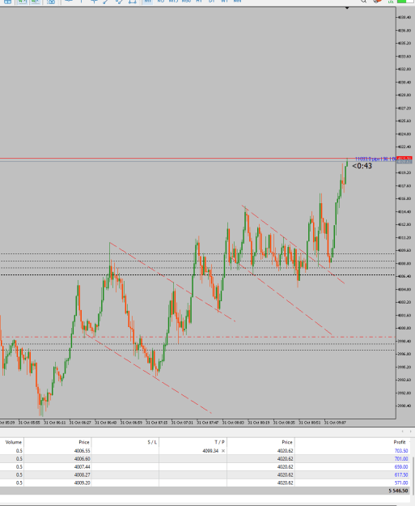Click the blue pips label beside the red line
The width and height of the screenshot is (415, 506).
375,159
